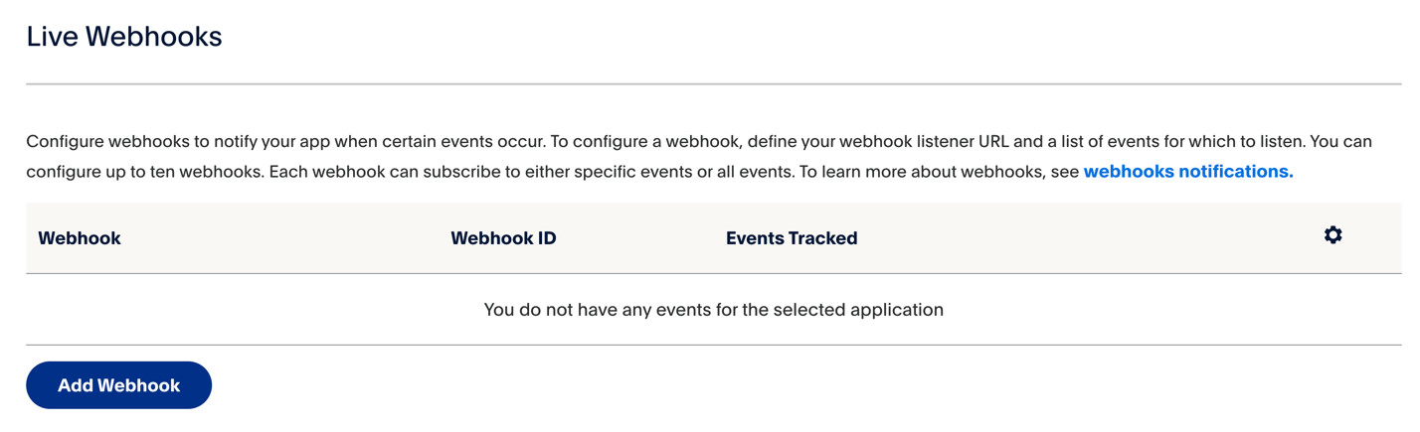Click the Add Webhook button
The height and width of the screenshot is (432, 1420).
point(118,385)
